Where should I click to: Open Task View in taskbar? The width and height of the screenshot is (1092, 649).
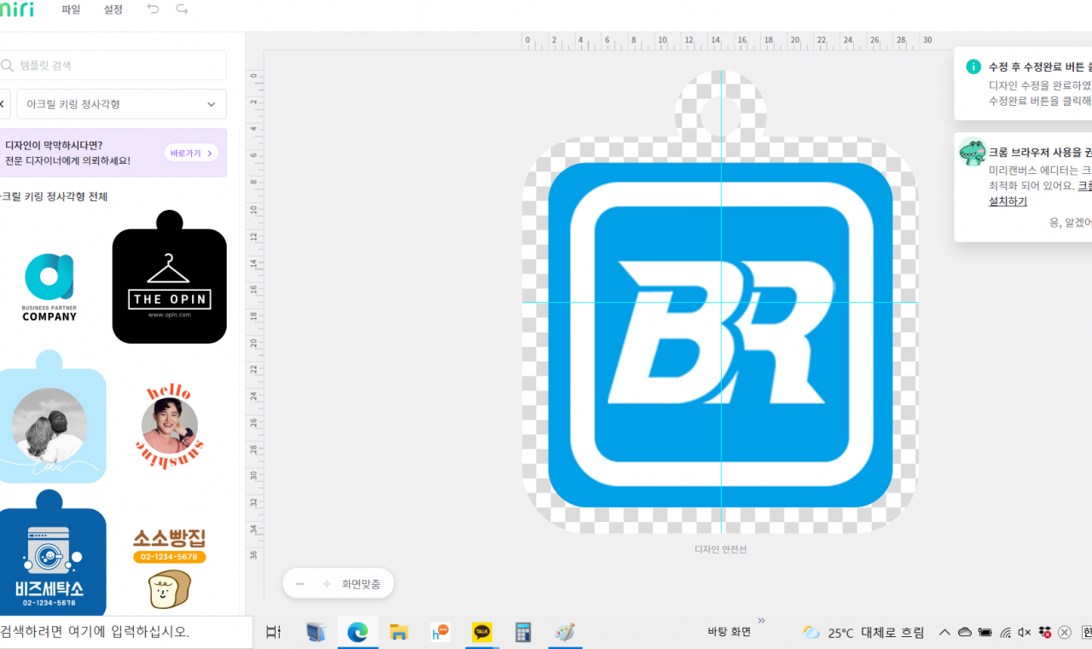click(274, 632)
